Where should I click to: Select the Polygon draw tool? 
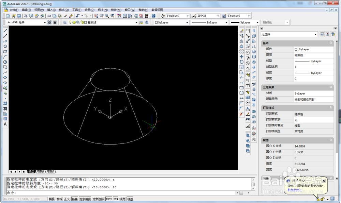pyautogui.click(x=5, y=46)
